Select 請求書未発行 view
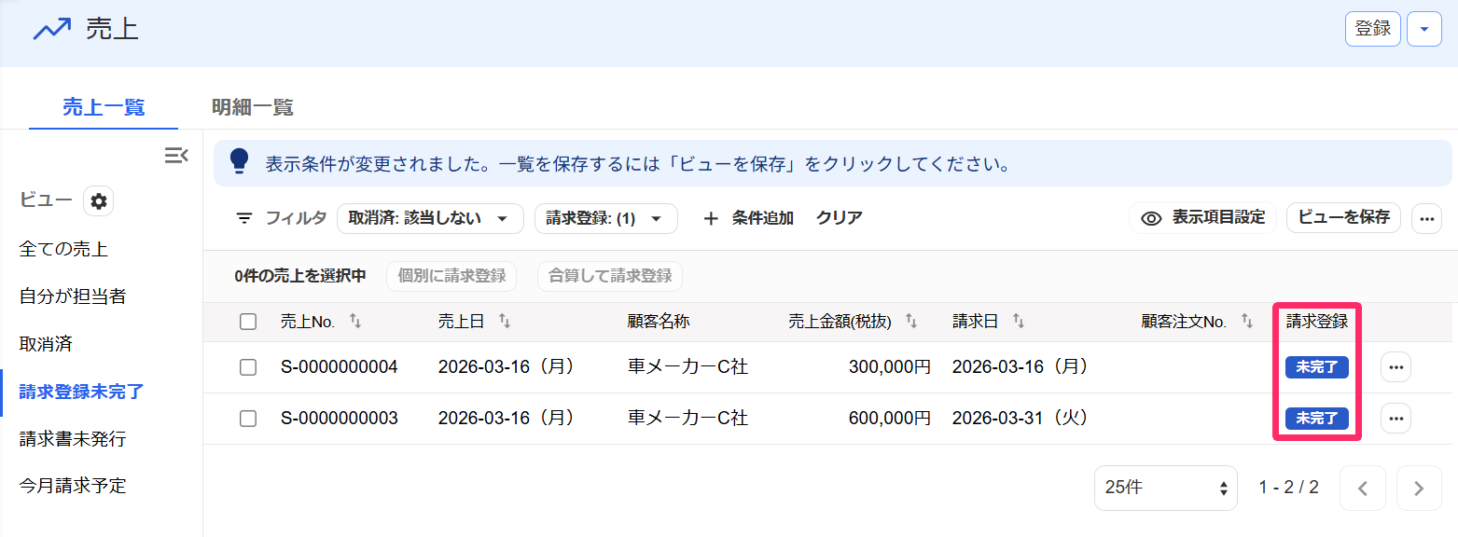 (73, 439)
